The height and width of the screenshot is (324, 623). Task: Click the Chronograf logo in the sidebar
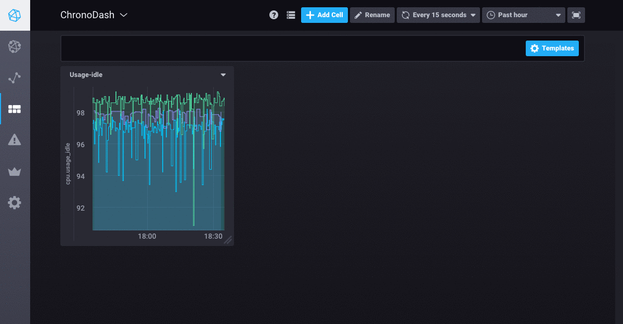[x=15, y=15]
